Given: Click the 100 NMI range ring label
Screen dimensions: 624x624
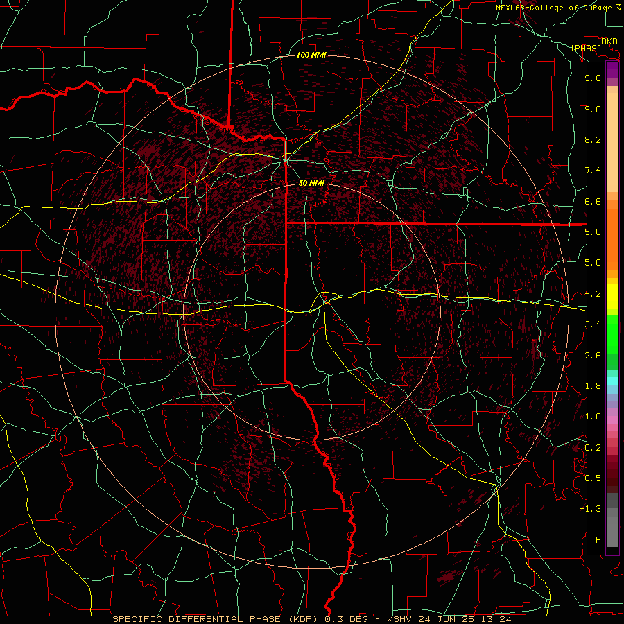Looking at the screenshot, I should 311,55.
